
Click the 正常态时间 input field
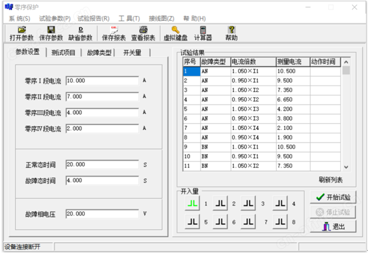coord(102,165)
